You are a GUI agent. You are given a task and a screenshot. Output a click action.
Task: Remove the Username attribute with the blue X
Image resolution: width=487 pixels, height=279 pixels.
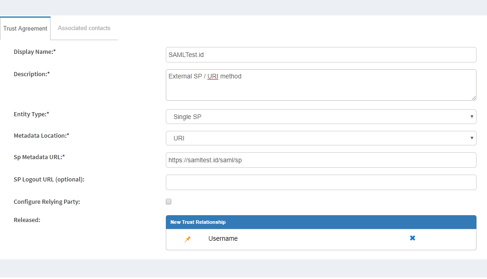[x=412, y=238]
